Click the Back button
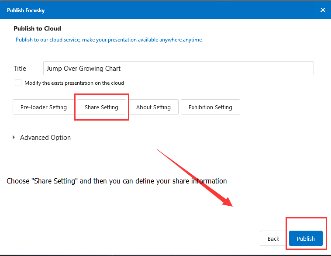 click(273, 239)
